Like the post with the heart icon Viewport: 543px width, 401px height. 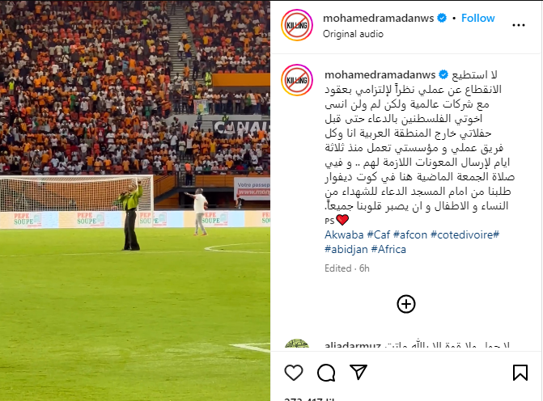click(x=294, y=373)
